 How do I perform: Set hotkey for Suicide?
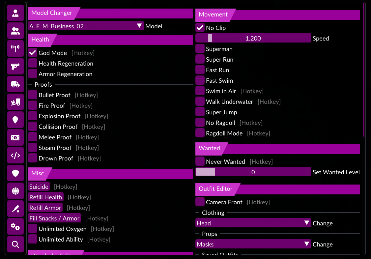(x=66, y=187)
